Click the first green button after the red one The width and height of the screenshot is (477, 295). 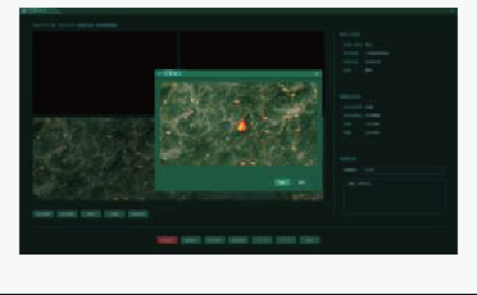[x=191, y=240]
